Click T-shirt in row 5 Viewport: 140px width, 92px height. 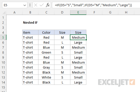tap(30, 37)
